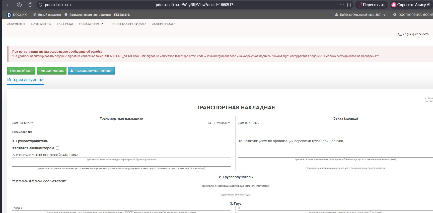433x213 pixels.
Task: Open the site protection shield icon
Action: [x=40, y=5]
